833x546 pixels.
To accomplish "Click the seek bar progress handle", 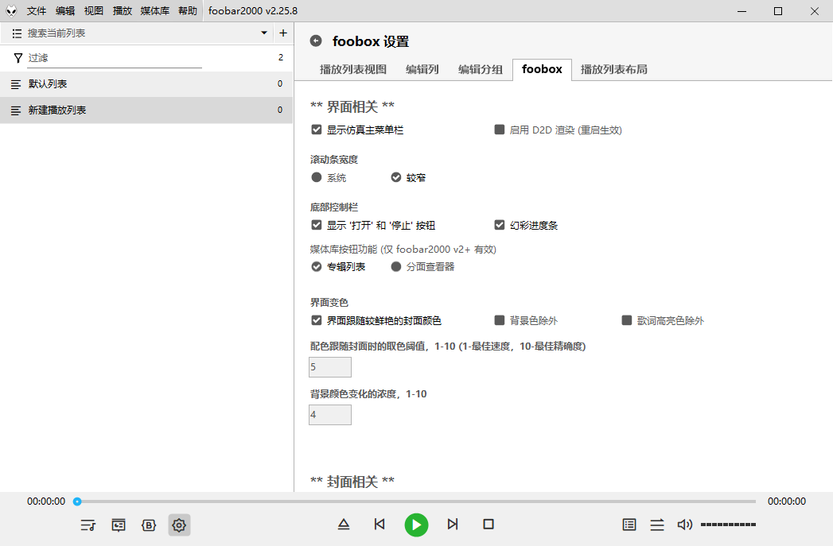I will pyautogui.click(x=77, y=501).
